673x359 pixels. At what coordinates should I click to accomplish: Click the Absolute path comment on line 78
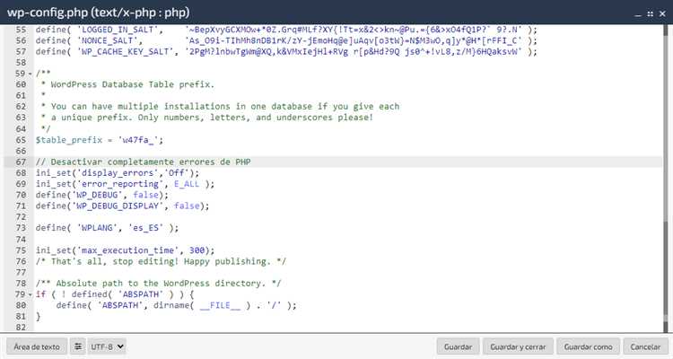point(158,284)
